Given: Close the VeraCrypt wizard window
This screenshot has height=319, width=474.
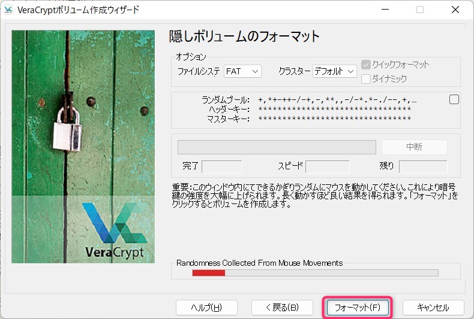Looking at the screenshot, I should (455, 10).
